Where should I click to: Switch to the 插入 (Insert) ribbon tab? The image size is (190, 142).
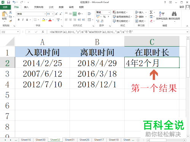tap(26, 7)
